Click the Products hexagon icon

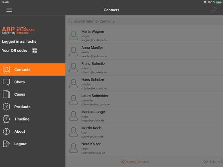click(6, 106)
